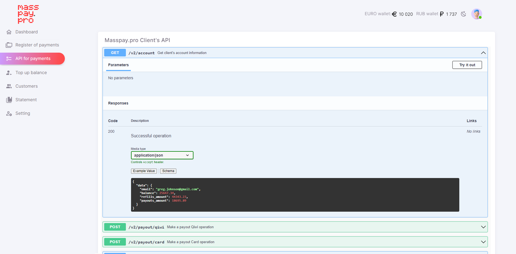The width and height of the screenshot is (516, 254).
Task: Click the API for payments sidebar icon
Action: (x=9, y=59)
